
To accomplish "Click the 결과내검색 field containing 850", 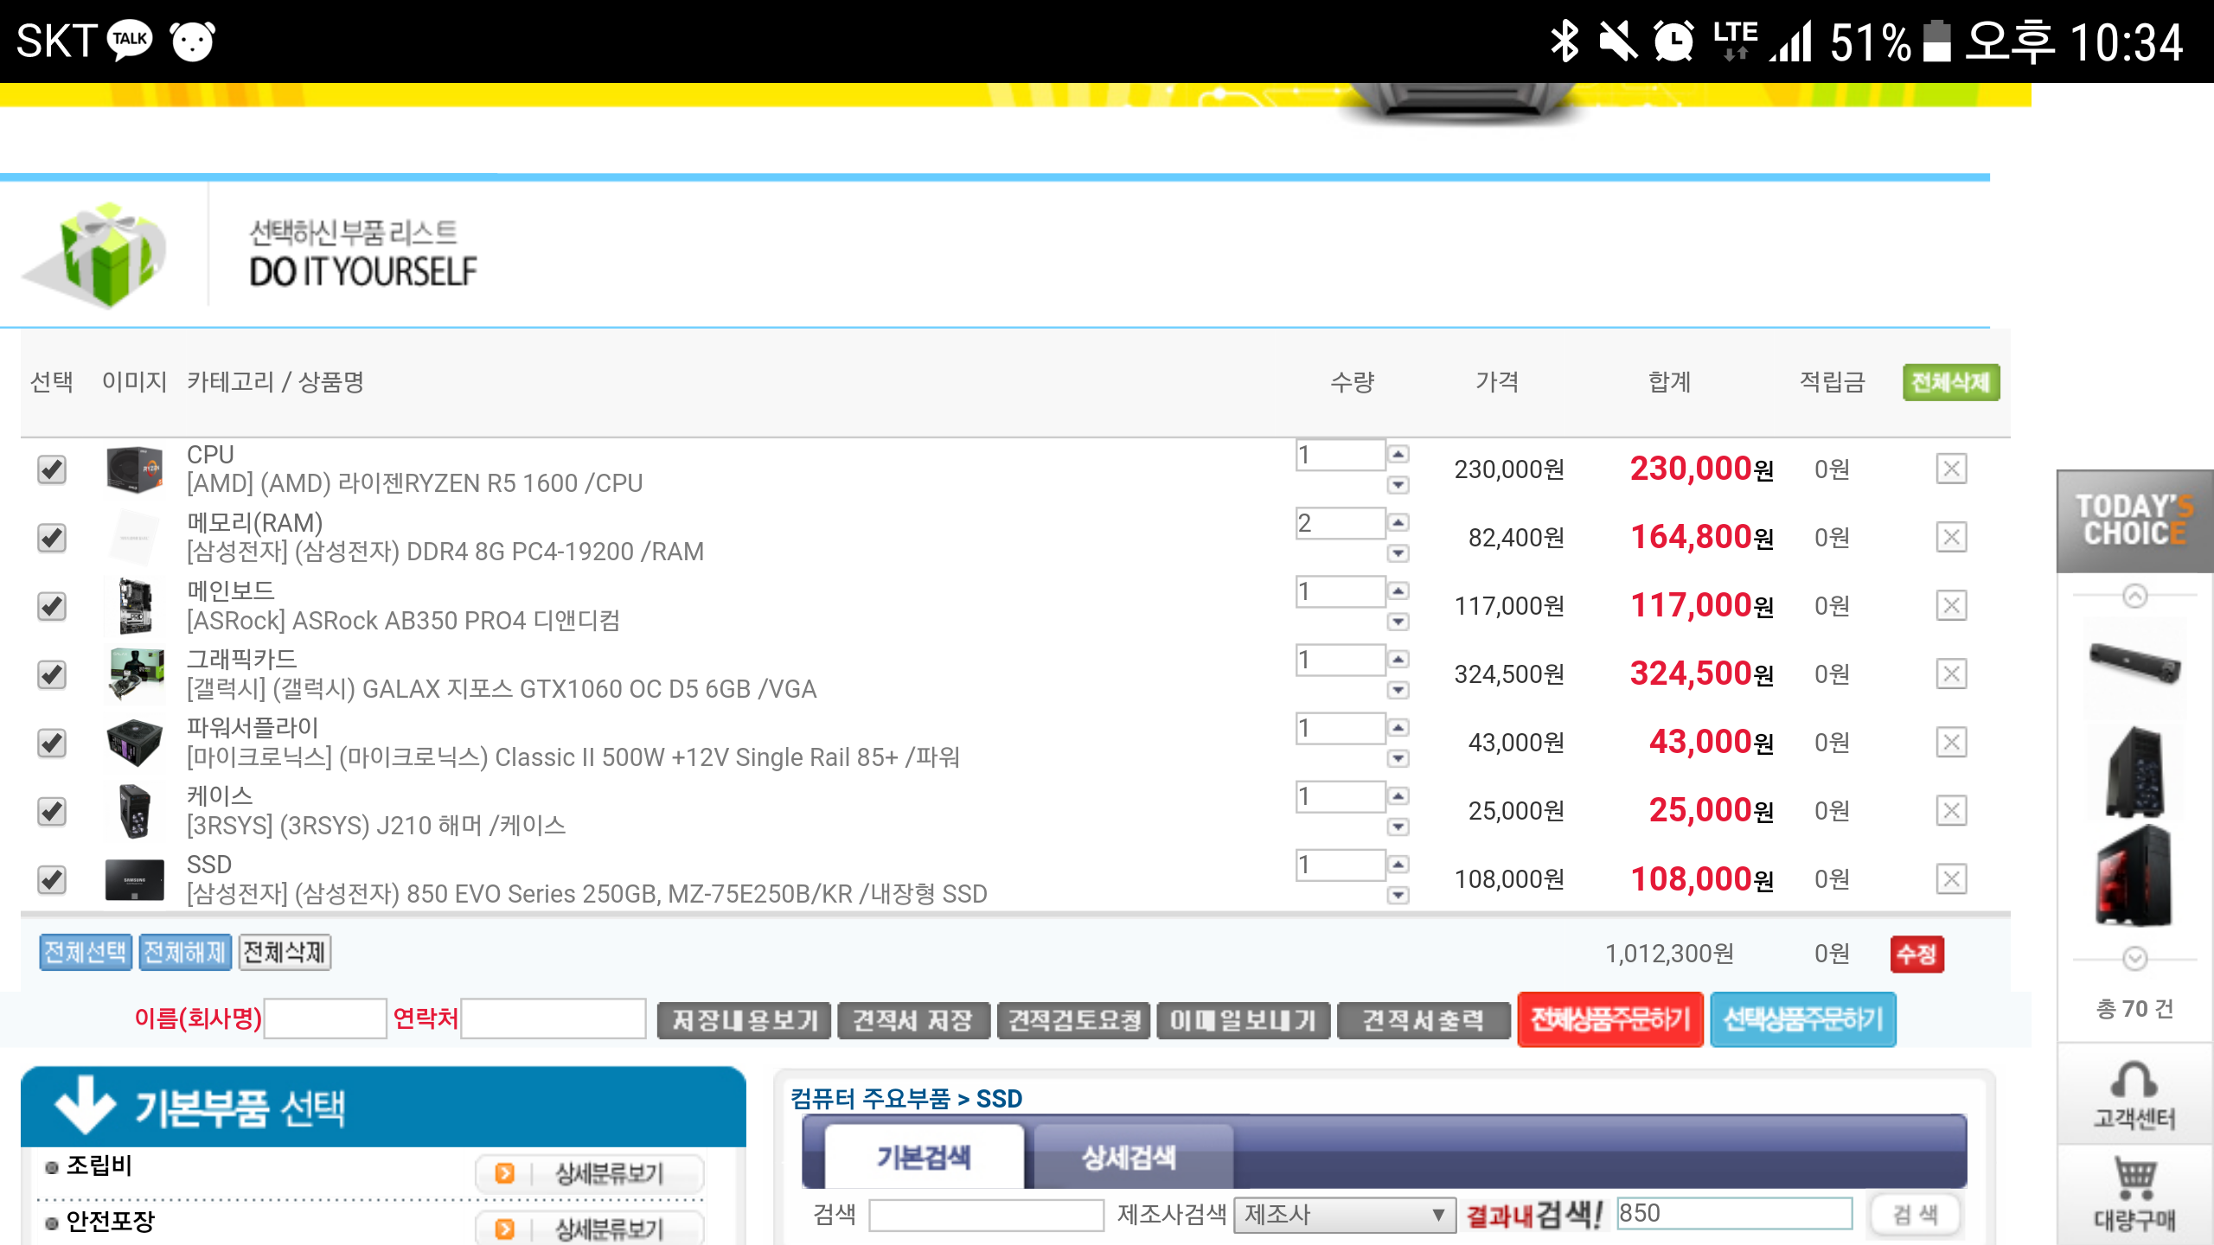I will (1735, 1213).
